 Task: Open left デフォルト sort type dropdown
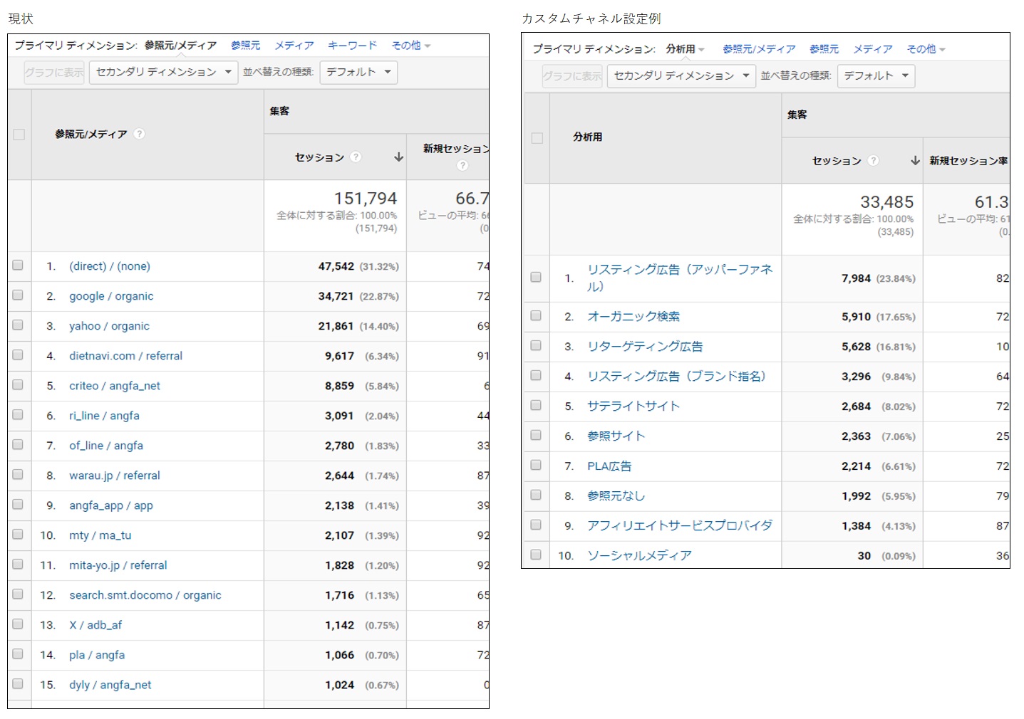(x=358, y=72)
